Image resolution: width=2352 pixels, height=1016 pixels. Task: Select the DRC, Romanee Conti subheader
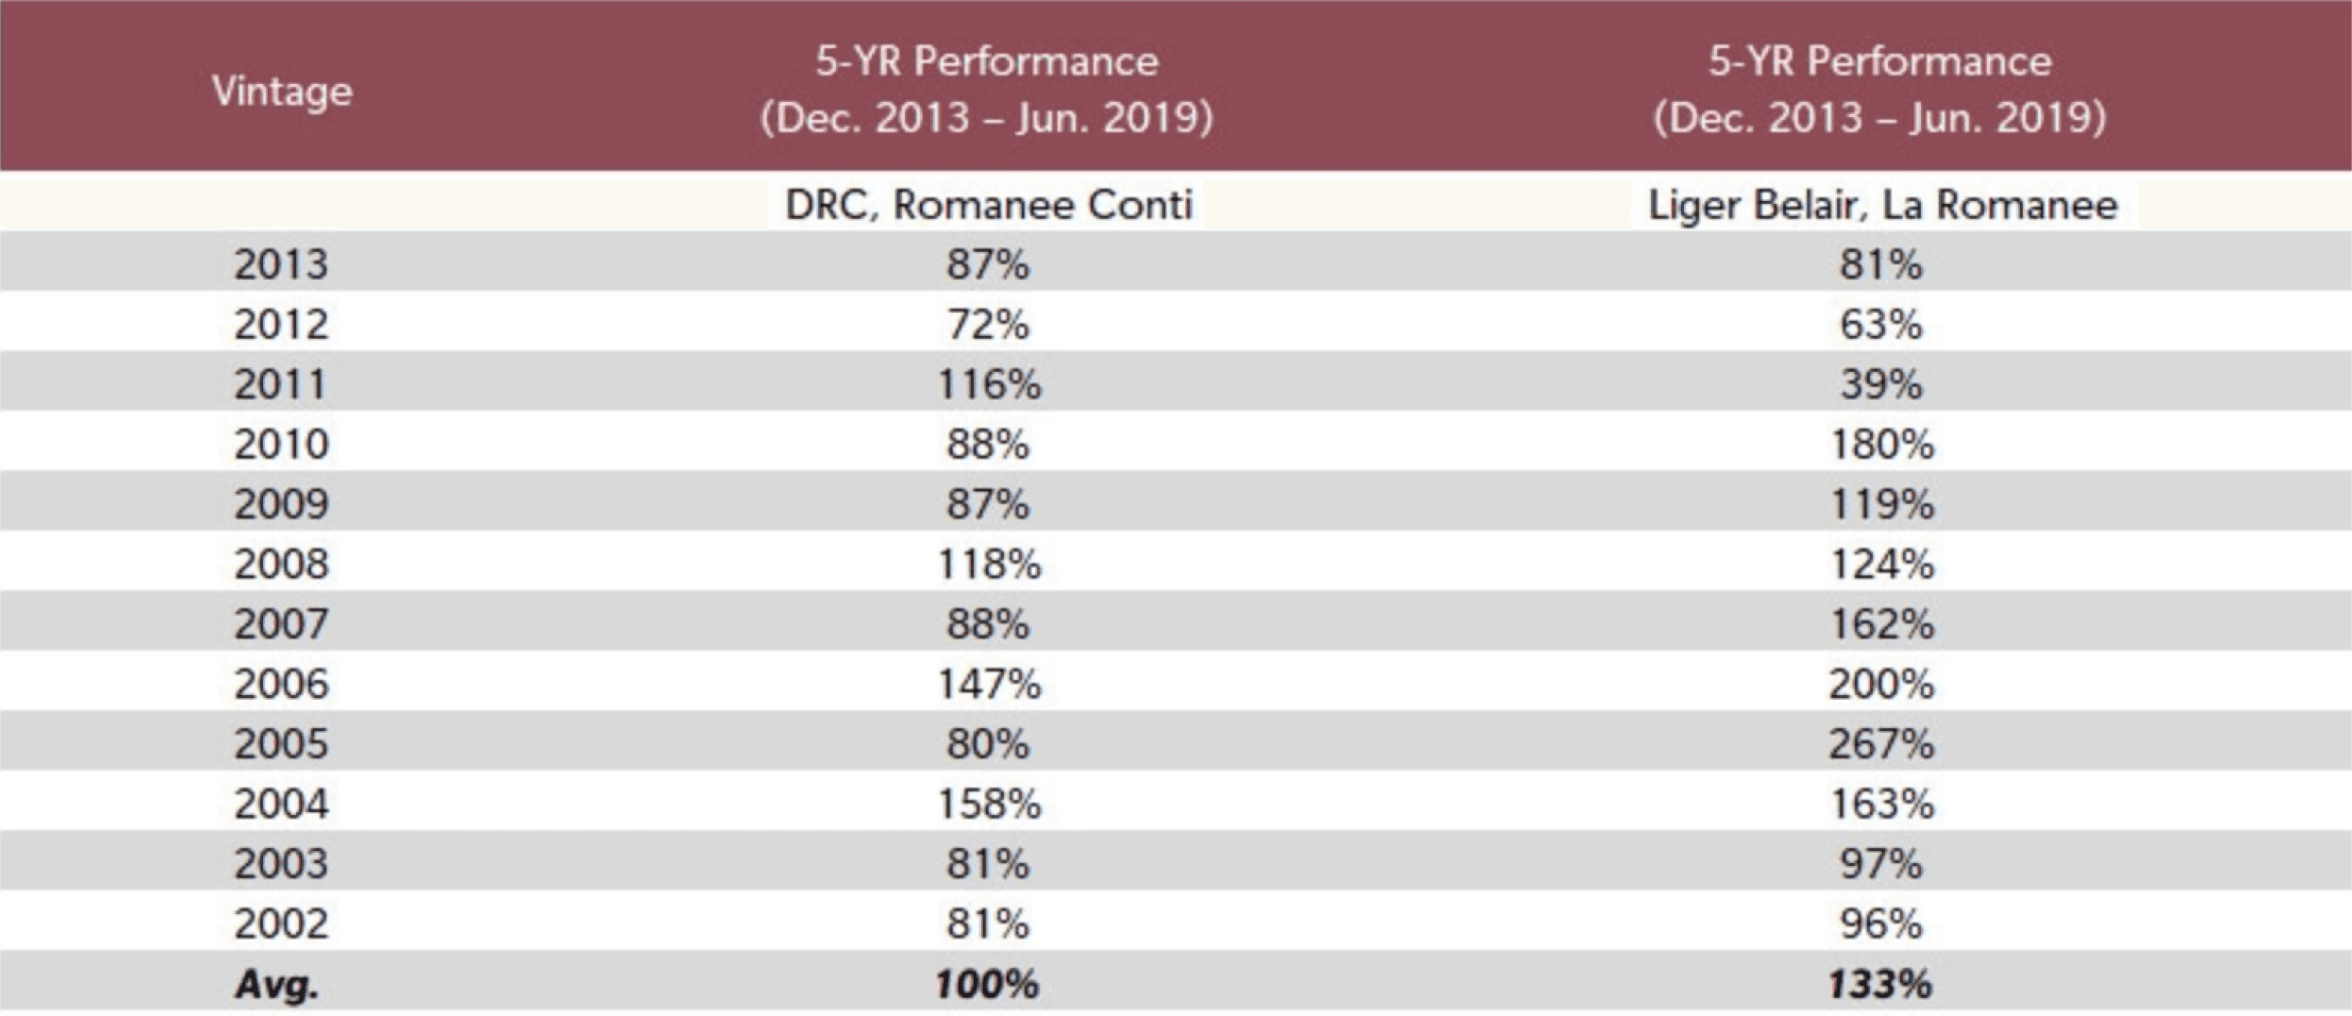988,205
